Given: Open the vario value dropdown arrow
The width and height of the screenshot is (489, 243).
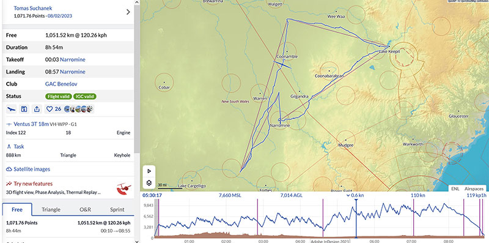Looking at the screenshot, I should coord(348,195).
